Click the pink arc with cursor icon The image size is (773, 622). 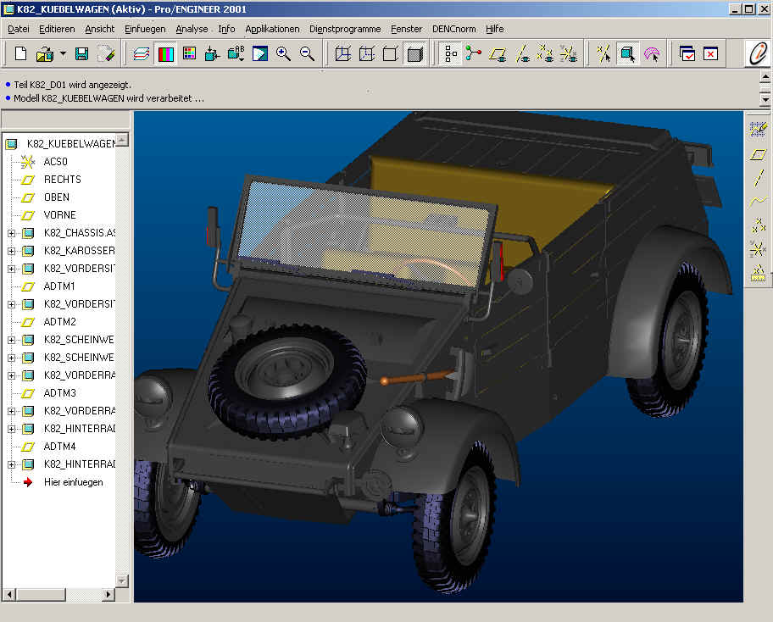[652, 53]
